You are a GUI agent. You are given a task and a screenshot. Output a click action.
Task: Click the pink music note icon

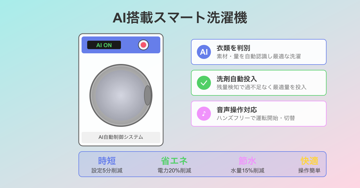pos(204,114)
